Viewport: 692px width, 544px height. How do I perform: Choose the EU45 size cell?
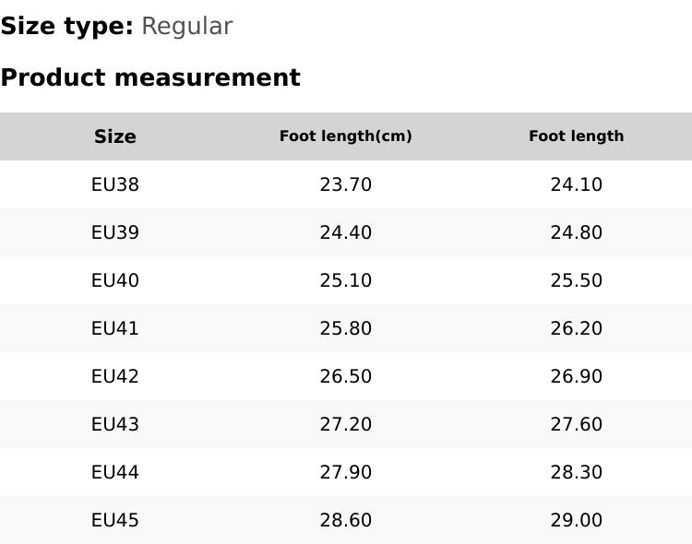tap(115, 520)
